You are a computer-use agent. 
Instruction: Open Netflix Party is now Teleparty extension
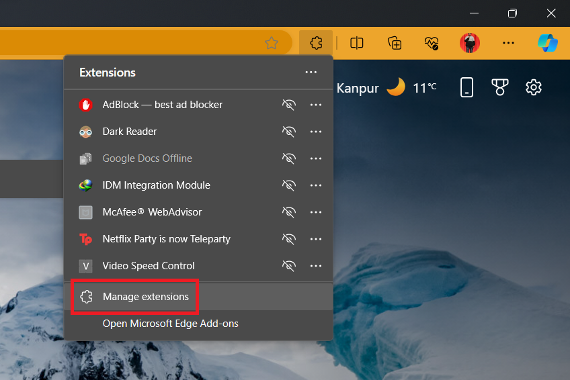point(166,239)
